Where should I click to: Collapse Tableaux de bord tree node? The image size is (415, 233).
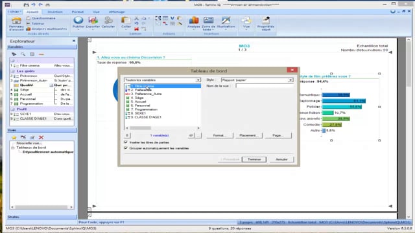(12, 148)
